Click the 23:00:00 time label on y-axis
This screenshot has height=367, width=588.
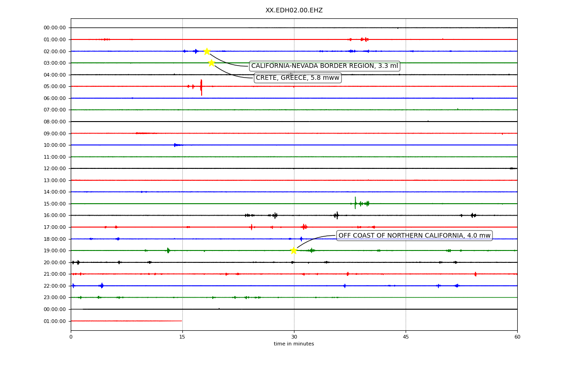tap(55, 297)
